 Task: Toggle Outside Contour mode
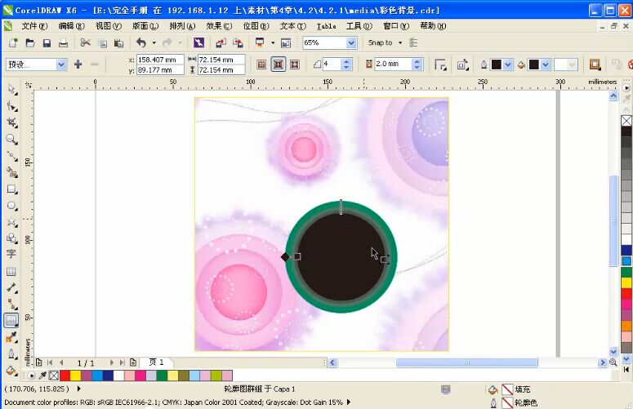(x=295, y=64)
